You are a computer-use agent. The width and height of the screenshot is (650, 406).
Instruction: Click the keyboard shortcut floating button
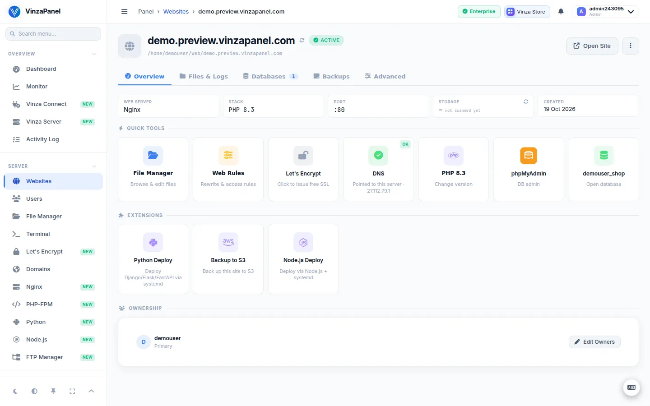(631, 388)
